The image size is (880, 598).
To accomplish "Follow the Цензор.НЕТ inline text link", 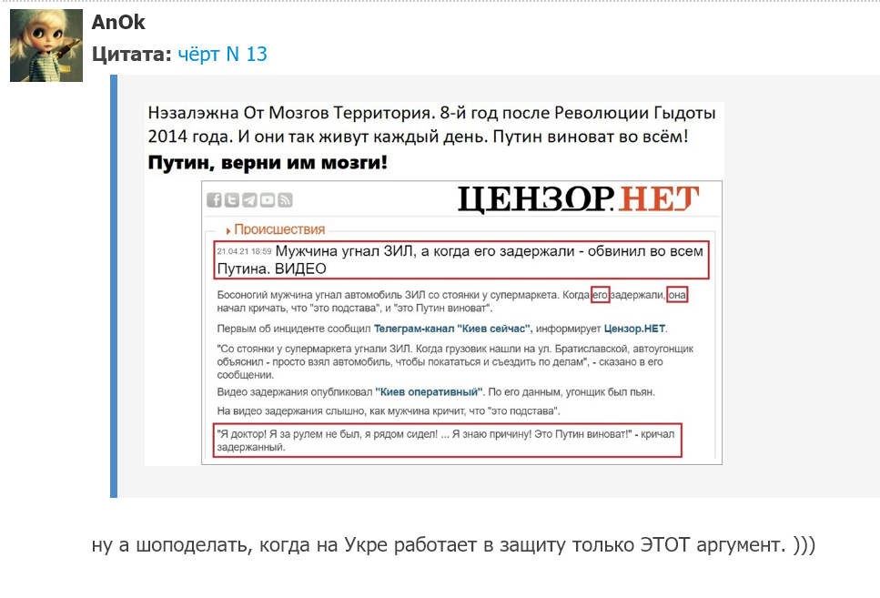I will click(x=634, y=329).
